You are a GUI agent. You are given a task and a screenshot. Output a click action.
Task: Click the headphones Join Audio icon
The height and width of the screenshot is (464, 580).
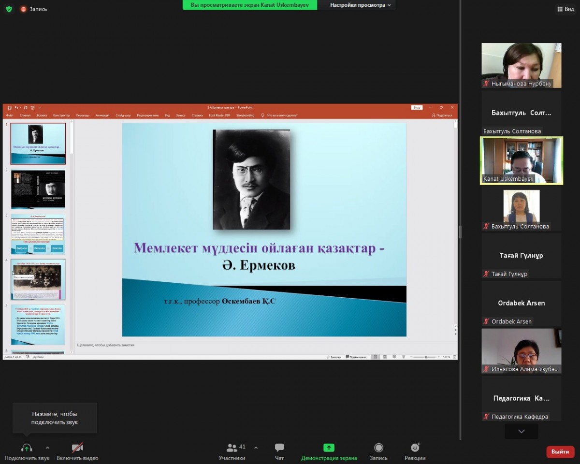pos(27,448)
